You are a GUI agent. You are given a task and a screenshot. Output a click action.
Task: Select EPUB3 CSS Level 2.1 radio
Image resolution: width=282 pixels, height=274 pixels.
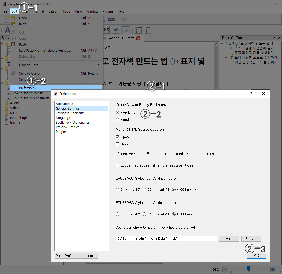click(144, 214)
